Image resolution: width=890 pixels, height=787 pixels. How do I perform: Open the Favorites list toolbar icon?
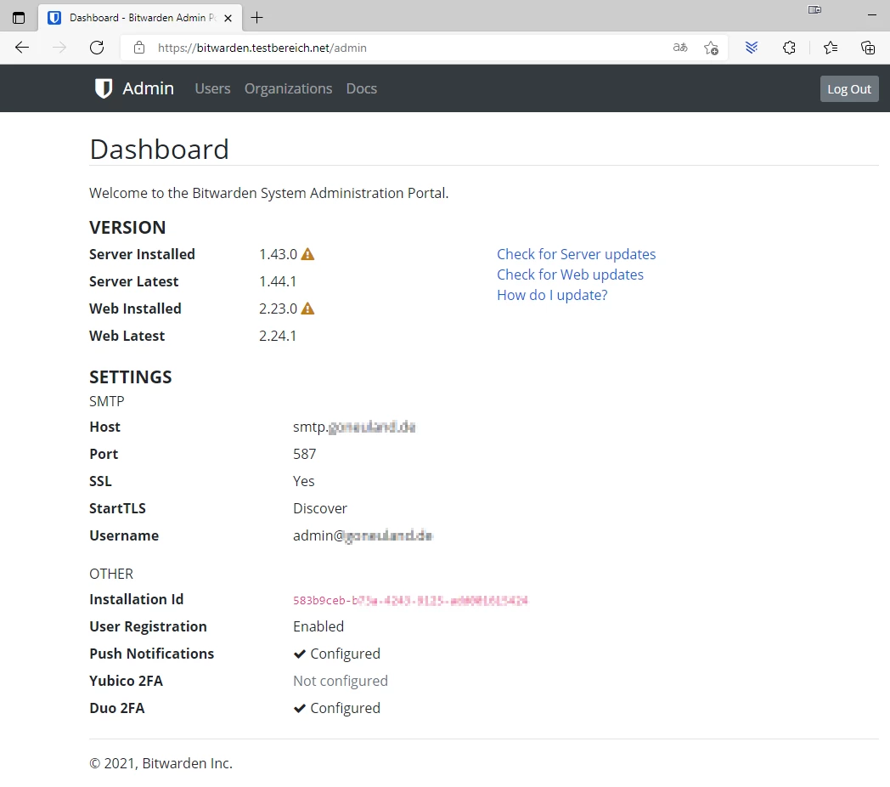coord(831,48)
